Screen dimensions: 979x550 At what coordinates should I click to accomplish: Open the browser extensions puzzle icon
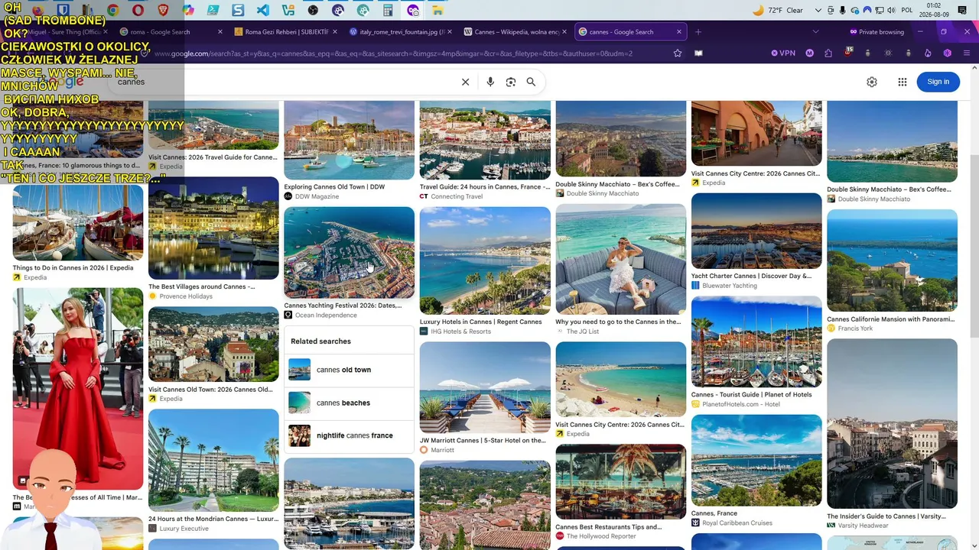[828, 53]
